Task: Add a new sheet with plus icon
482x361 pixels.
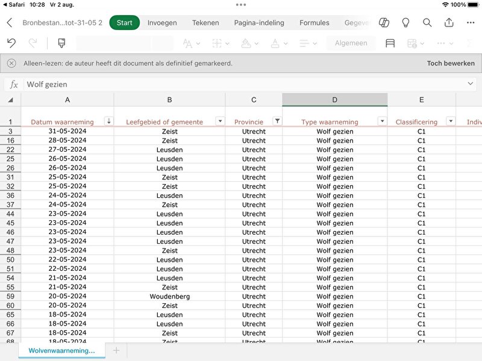Action: pos(116,350)
